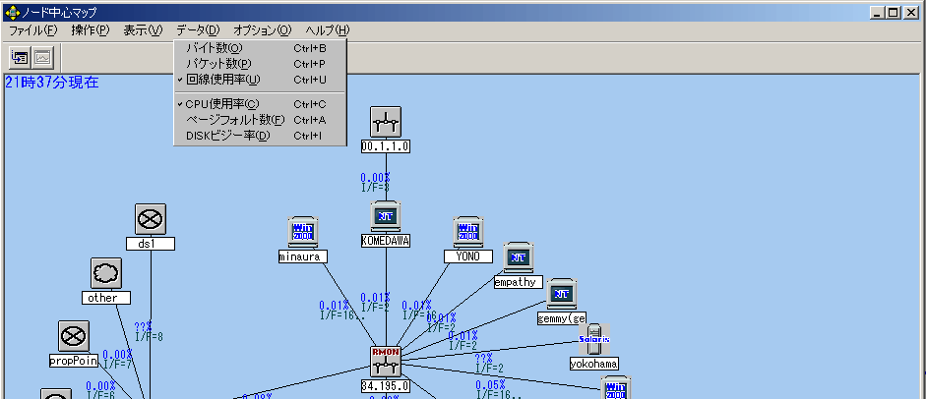Image resolution: width=926 pixels, height=399 pixels.
Task: Open the ファイル menu
Action: pyautogui.click(x=33, y=30)
